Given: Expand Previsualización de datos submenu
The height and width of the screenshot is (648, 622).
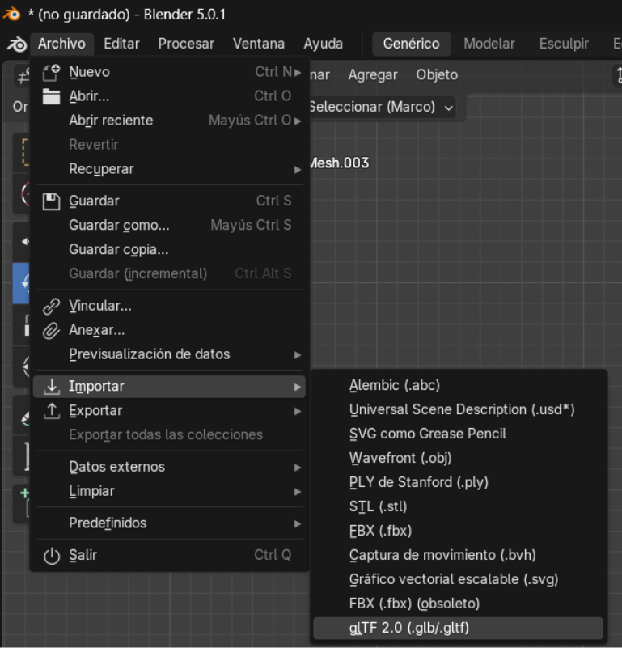Looking at the screenshot, I should pyautogui.click(x=169, y=355).
